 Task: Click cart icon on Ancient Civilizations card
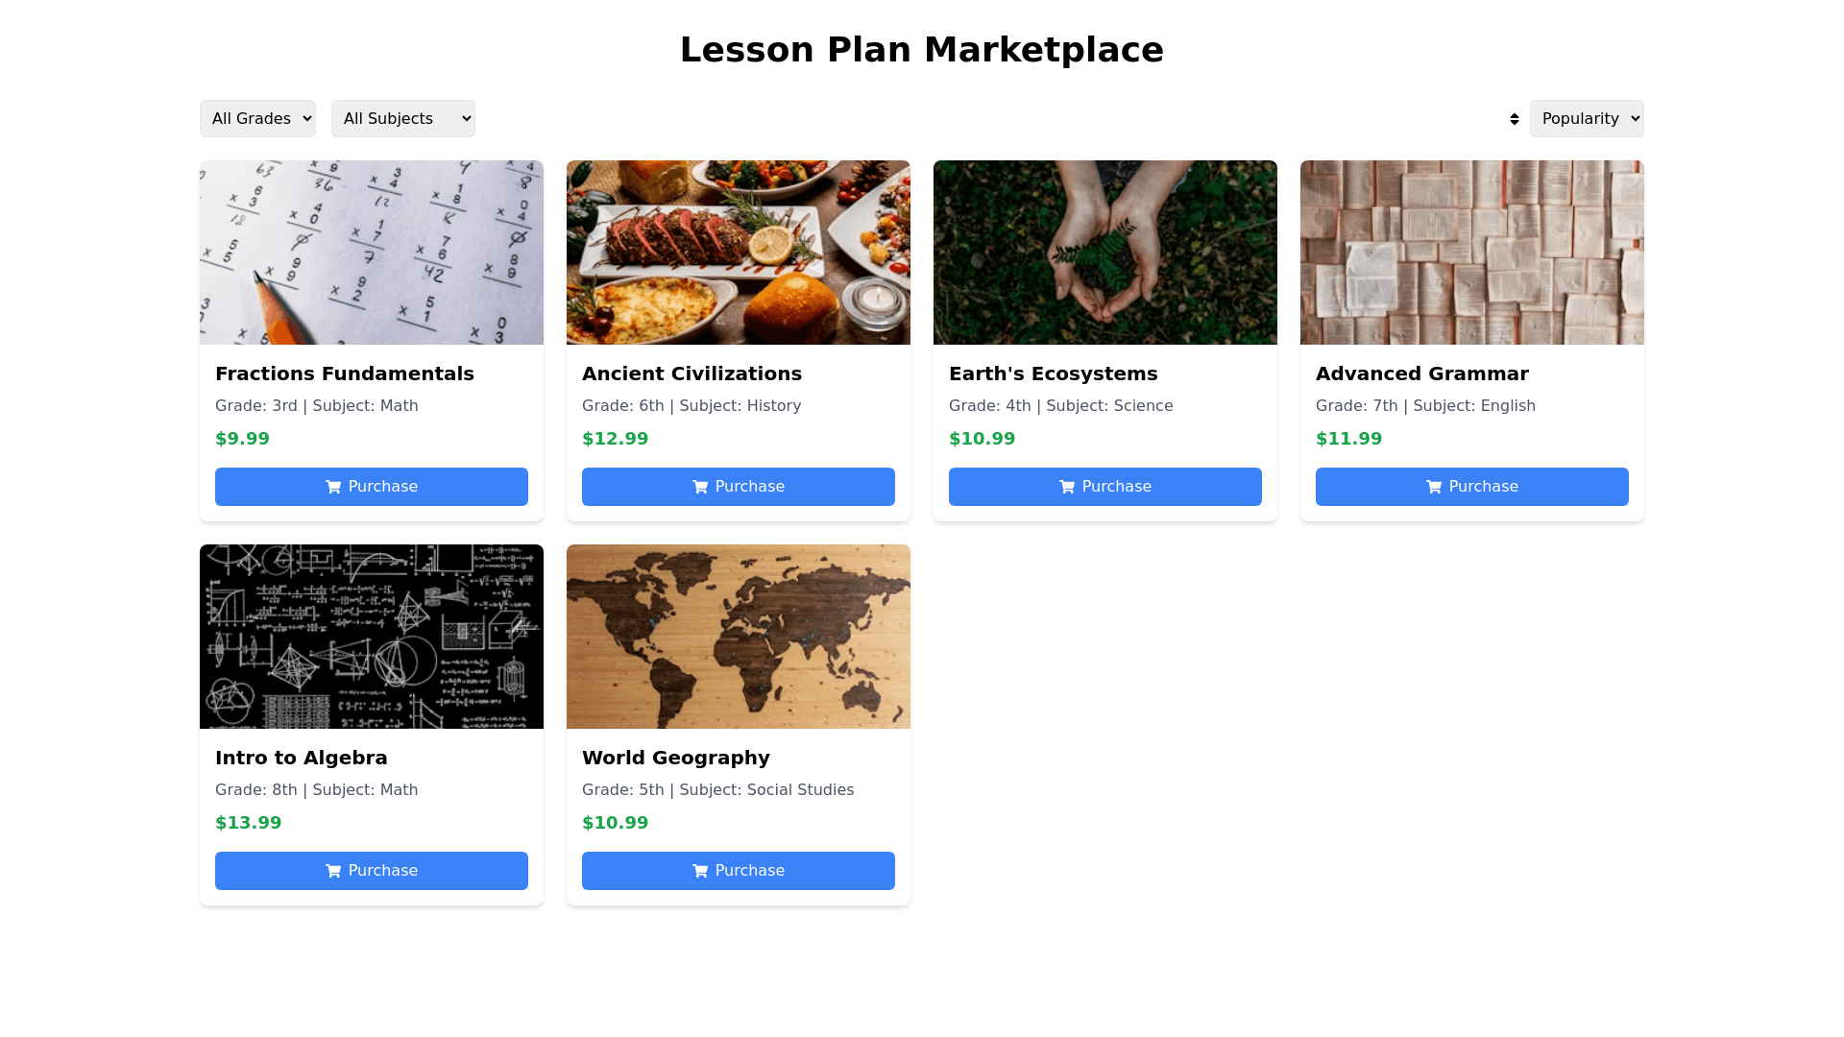pyautogui.click(x=700, y=487)
